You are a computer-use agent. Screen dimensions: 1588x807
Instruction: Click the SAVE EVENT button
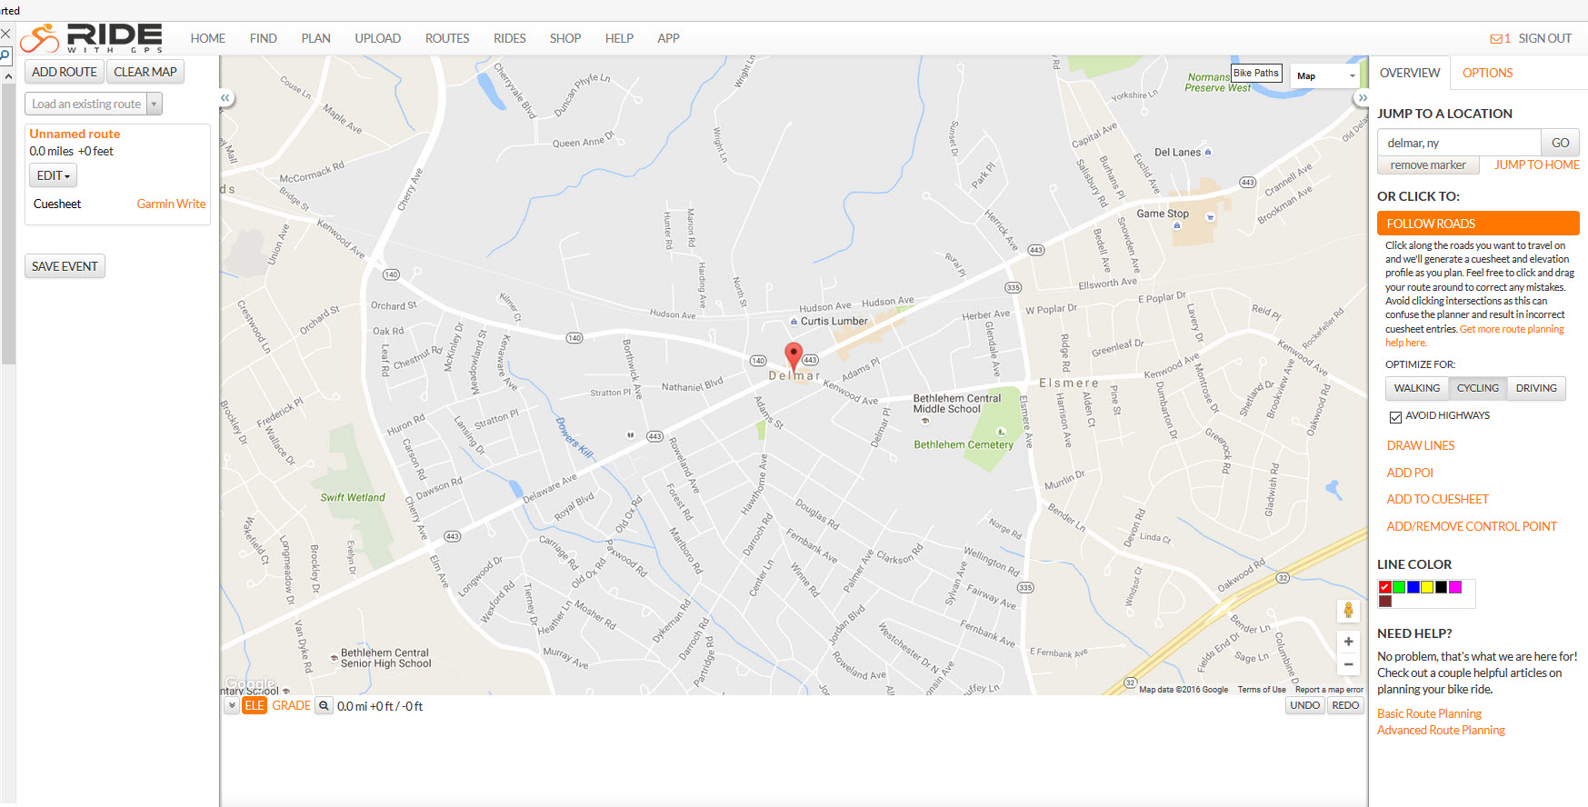click(65, 266)
